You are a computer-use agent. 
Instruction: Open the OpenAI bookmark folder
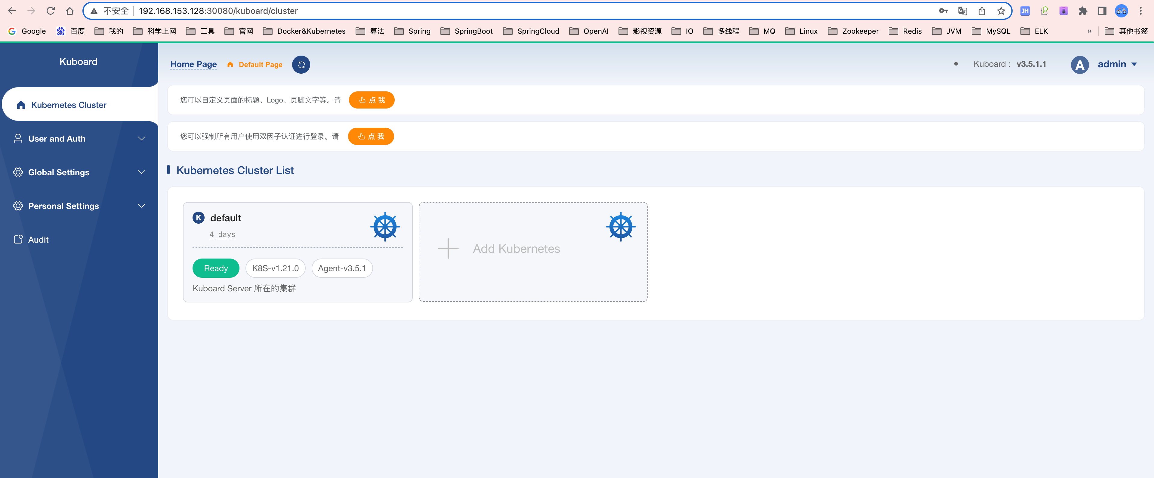point(589,31)
